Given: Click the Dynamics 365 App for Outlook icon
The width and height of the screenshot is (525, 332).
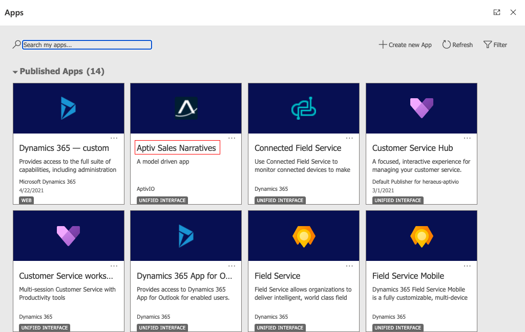Looking at the screenshot, I should pos(186,236).
